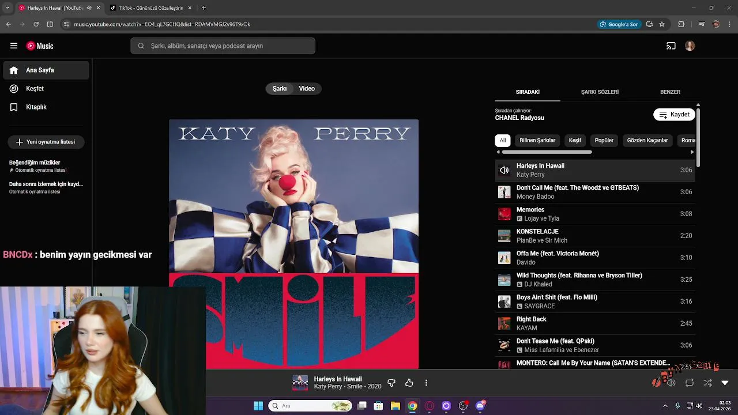Image resolution: width=738 pixels, height=415 pixels.
Task: Select the Bilinen Şarkılar chip
Action: [537, 141]
